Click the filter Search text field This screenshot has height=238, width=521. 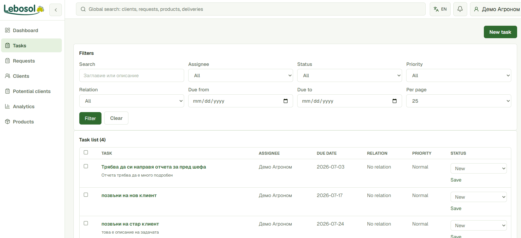pyautogui.click(x=132, y=76)
